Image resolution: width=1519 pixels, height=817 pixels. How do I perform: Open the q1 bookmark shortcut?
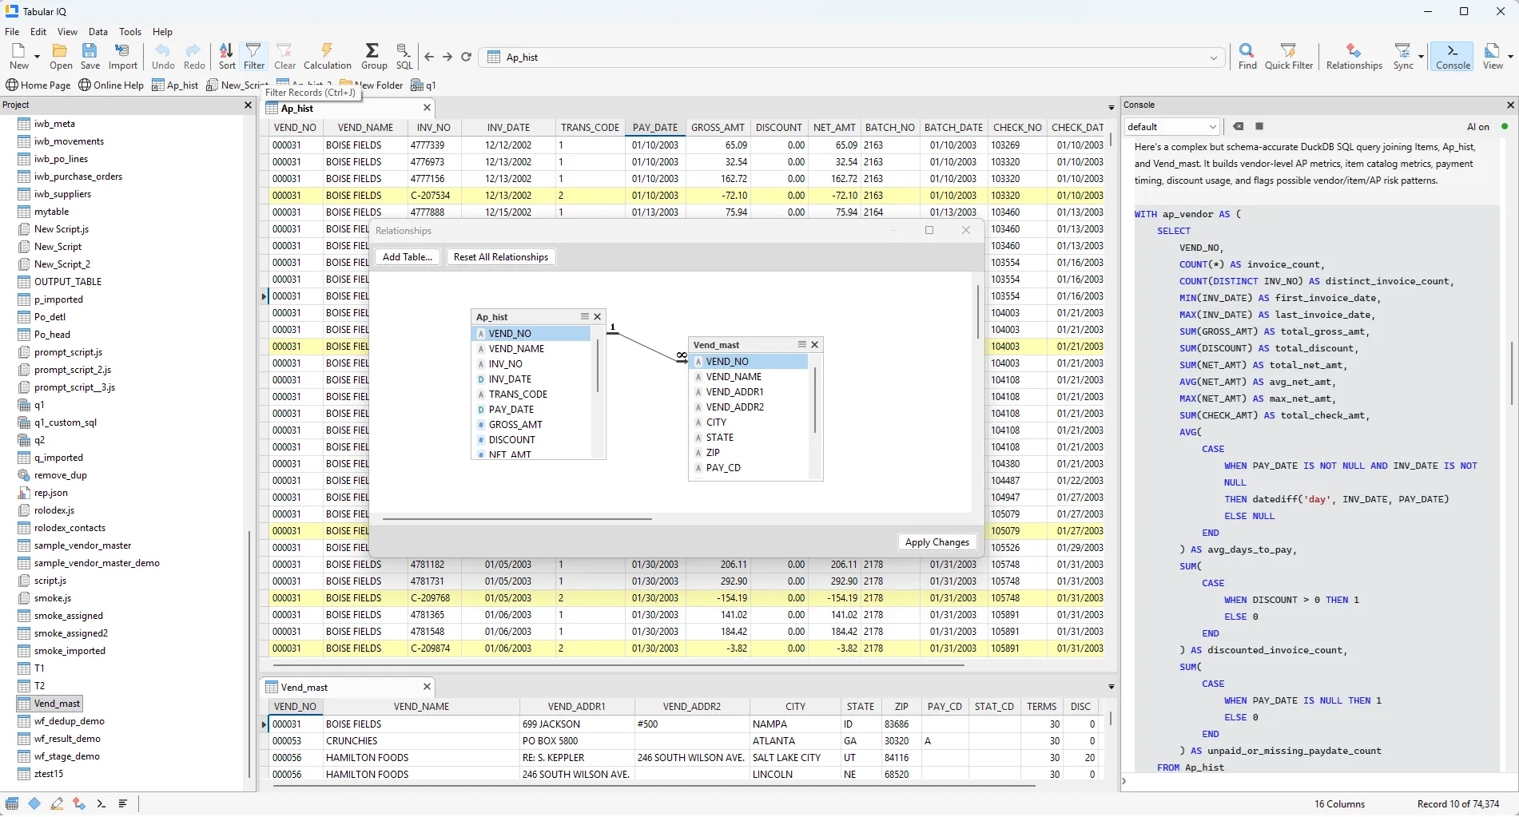tap(423, 85)
